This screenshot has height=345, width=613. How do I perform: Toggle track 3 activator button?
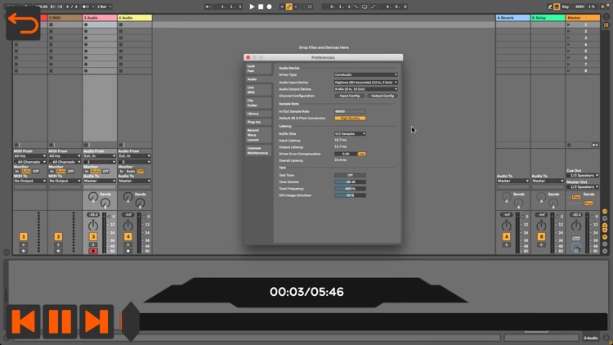click(93, 236)
